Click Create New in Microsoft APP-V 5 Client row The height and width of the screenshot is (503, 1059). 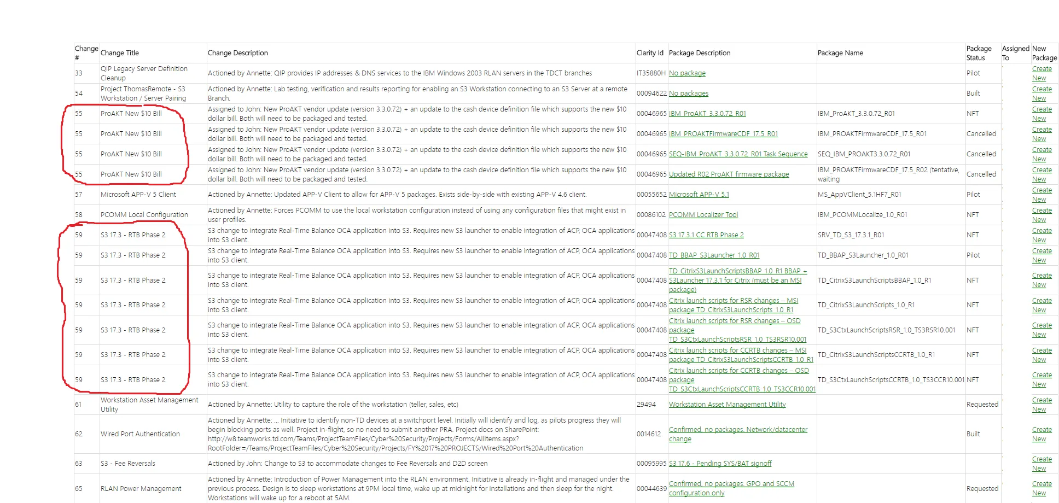point(1041,195)
